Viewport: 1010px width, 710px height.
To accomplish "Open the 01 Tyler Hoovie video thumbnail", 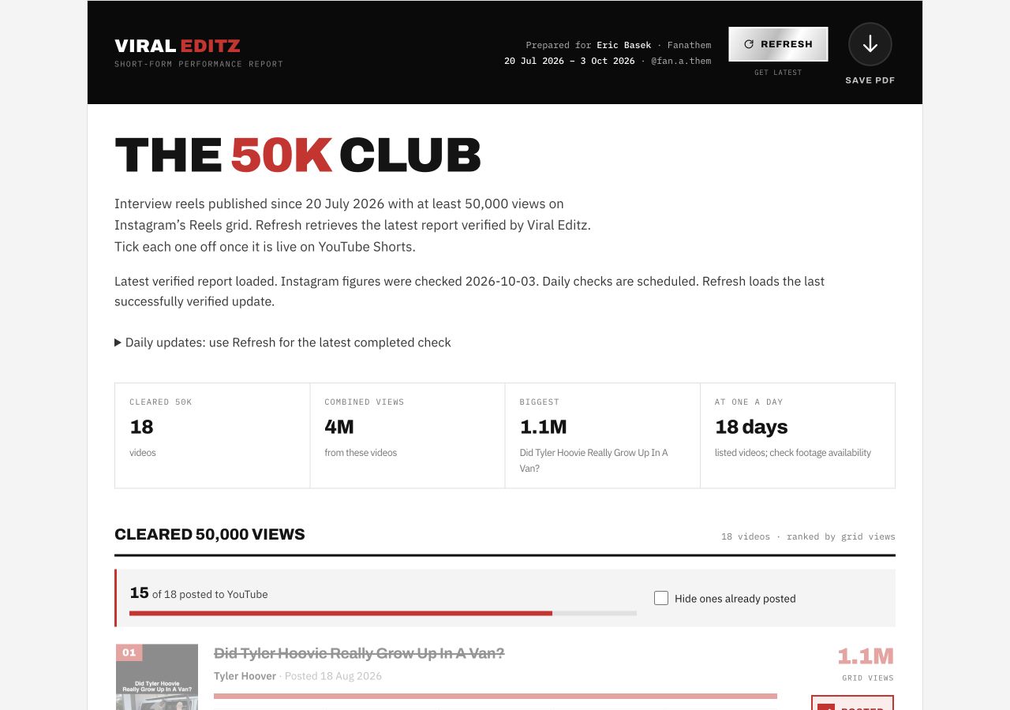I will click(x=157, y=677).
